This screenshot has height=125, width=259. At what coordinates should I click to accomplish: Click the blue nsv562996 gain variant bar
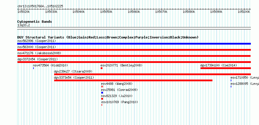(x=134, y=44)
